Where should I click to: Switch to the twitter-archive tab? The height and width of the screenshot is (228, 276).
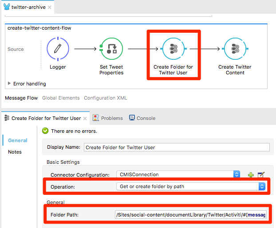[x=28, y=7]
